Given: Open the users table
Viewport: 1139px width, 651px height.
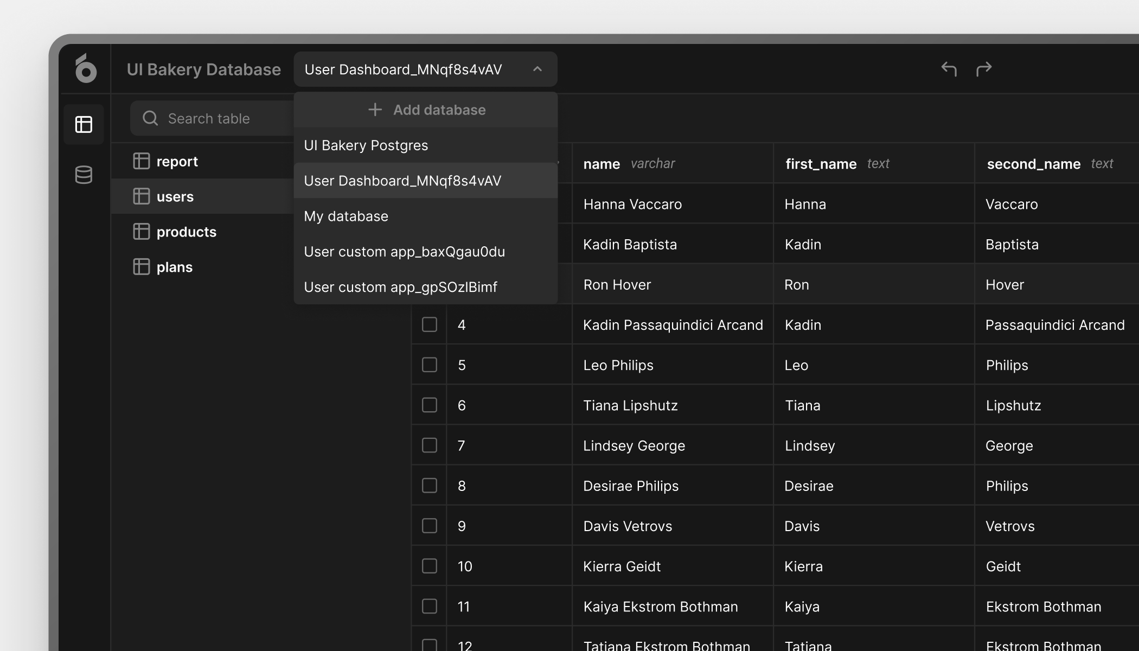Looking at the screenshot, I should pos(175,196).
